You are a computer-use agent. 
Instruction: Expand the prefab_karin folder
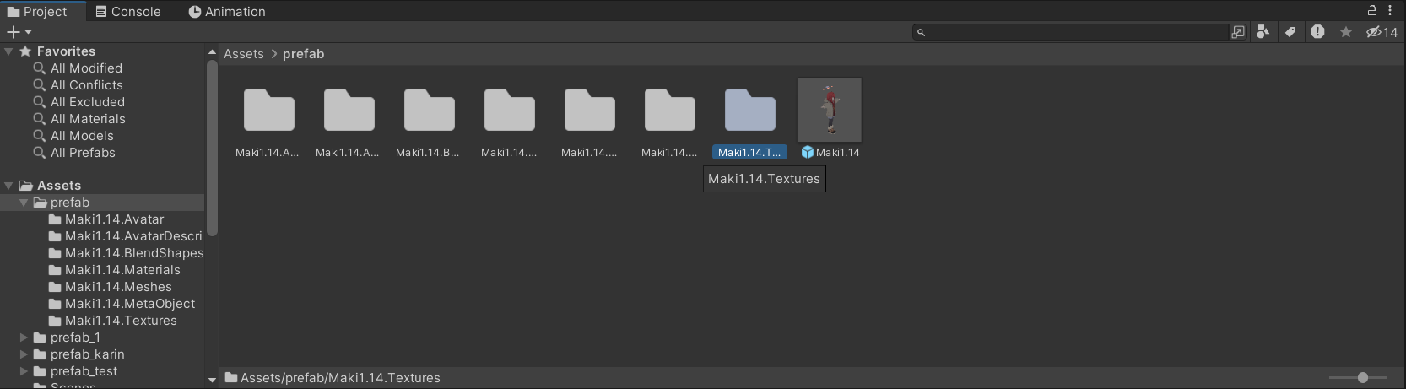(24, 354)
